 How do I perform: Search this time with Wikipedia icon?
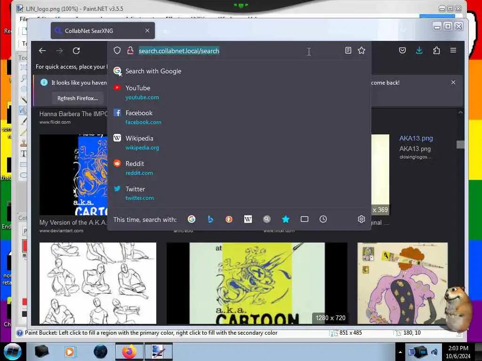[248, 219]
